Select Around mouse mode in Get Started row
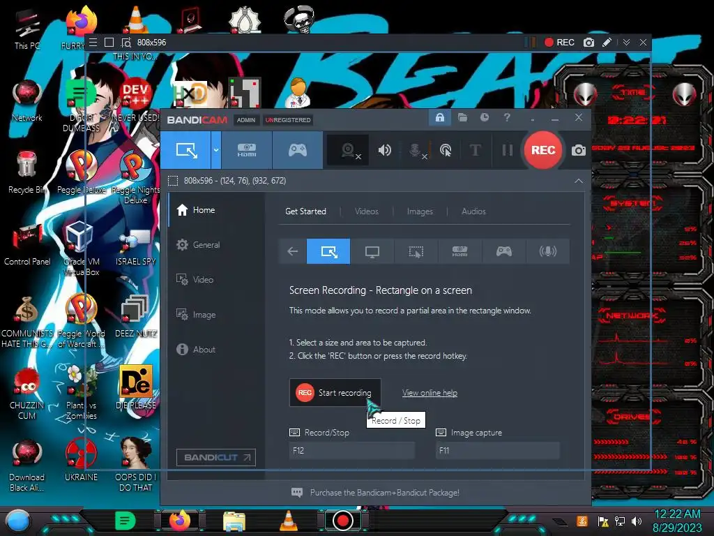Screen dimensions: 714x536 [416, 251]
